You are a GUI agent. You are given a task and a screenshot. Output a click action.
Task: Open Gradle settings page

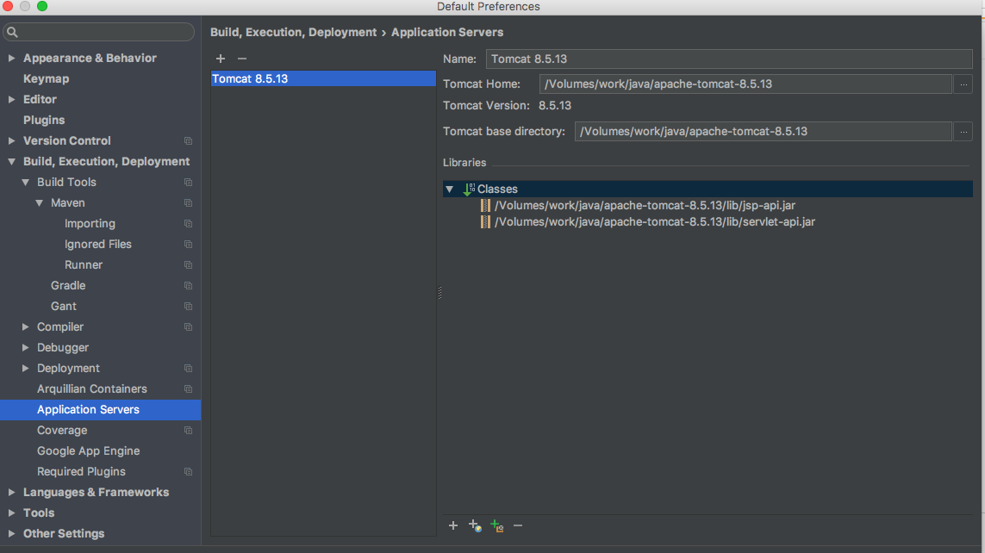(68, 286)
